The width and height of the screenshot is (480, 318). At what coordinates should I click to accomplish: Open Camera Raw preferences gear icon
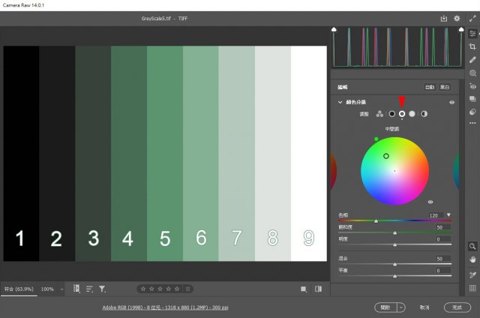(x=457, y=18)
